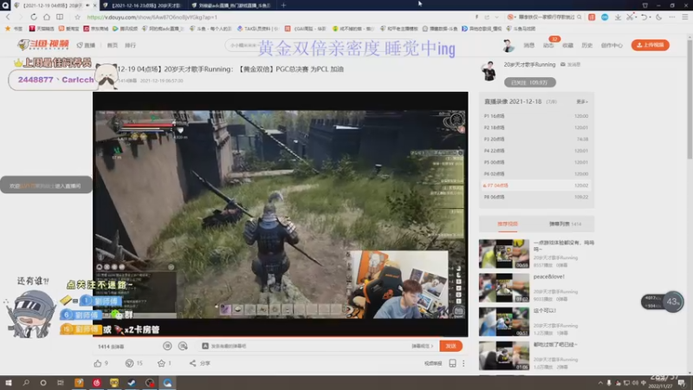Image resolution: width=693 pixels, height=390 pixels.
Task: Click the 分享 share icon
Action: pos(192,363)
